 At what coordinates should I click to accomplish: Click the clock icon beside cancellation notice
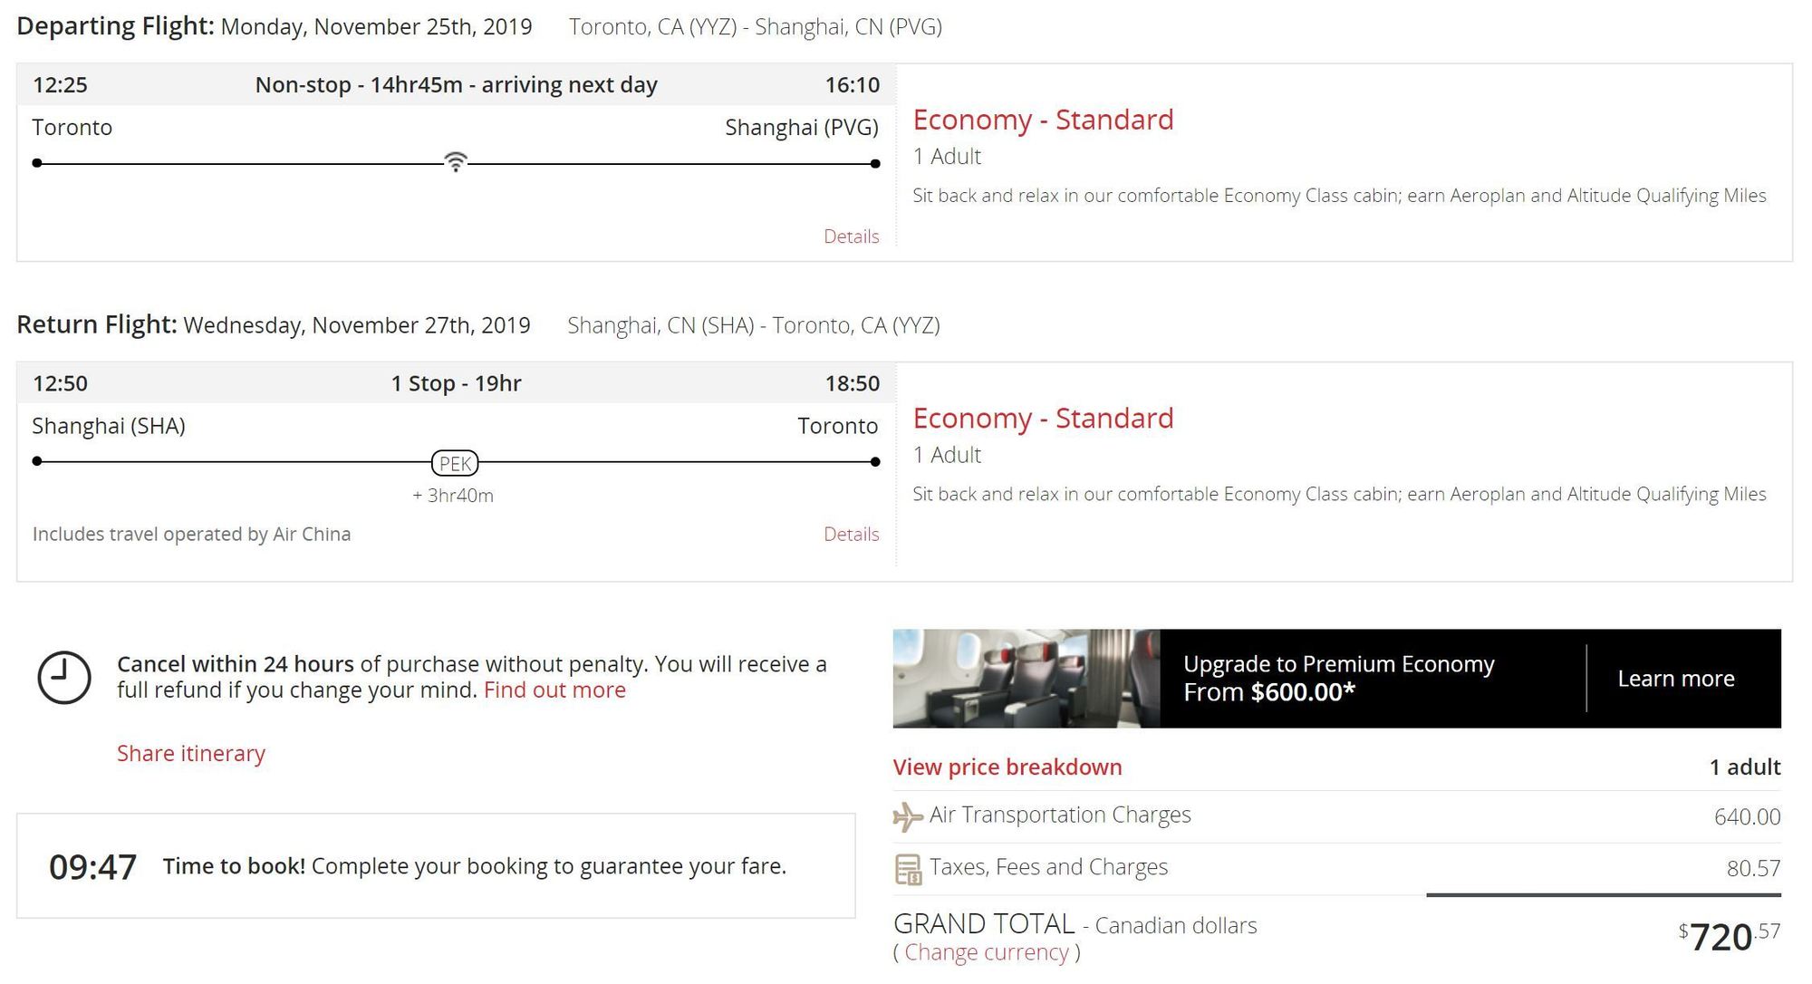[64, 677]
